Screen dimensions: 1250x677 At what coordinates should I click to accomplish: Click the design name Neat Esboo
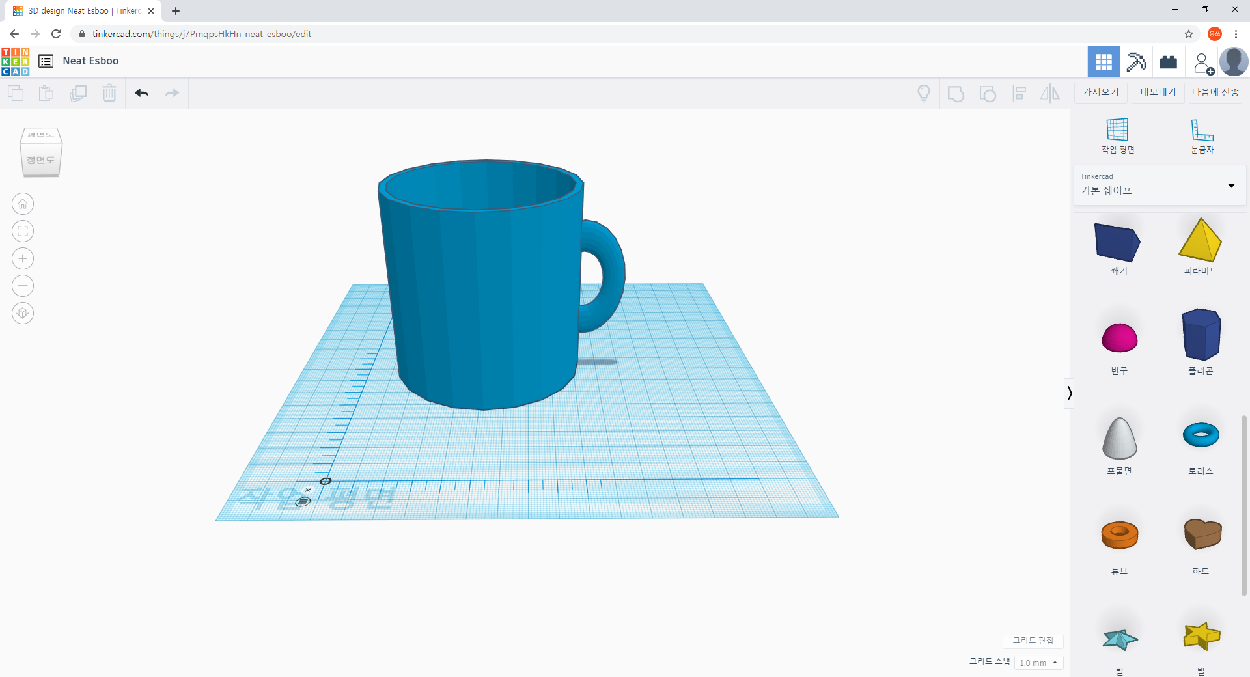point(90,61)
